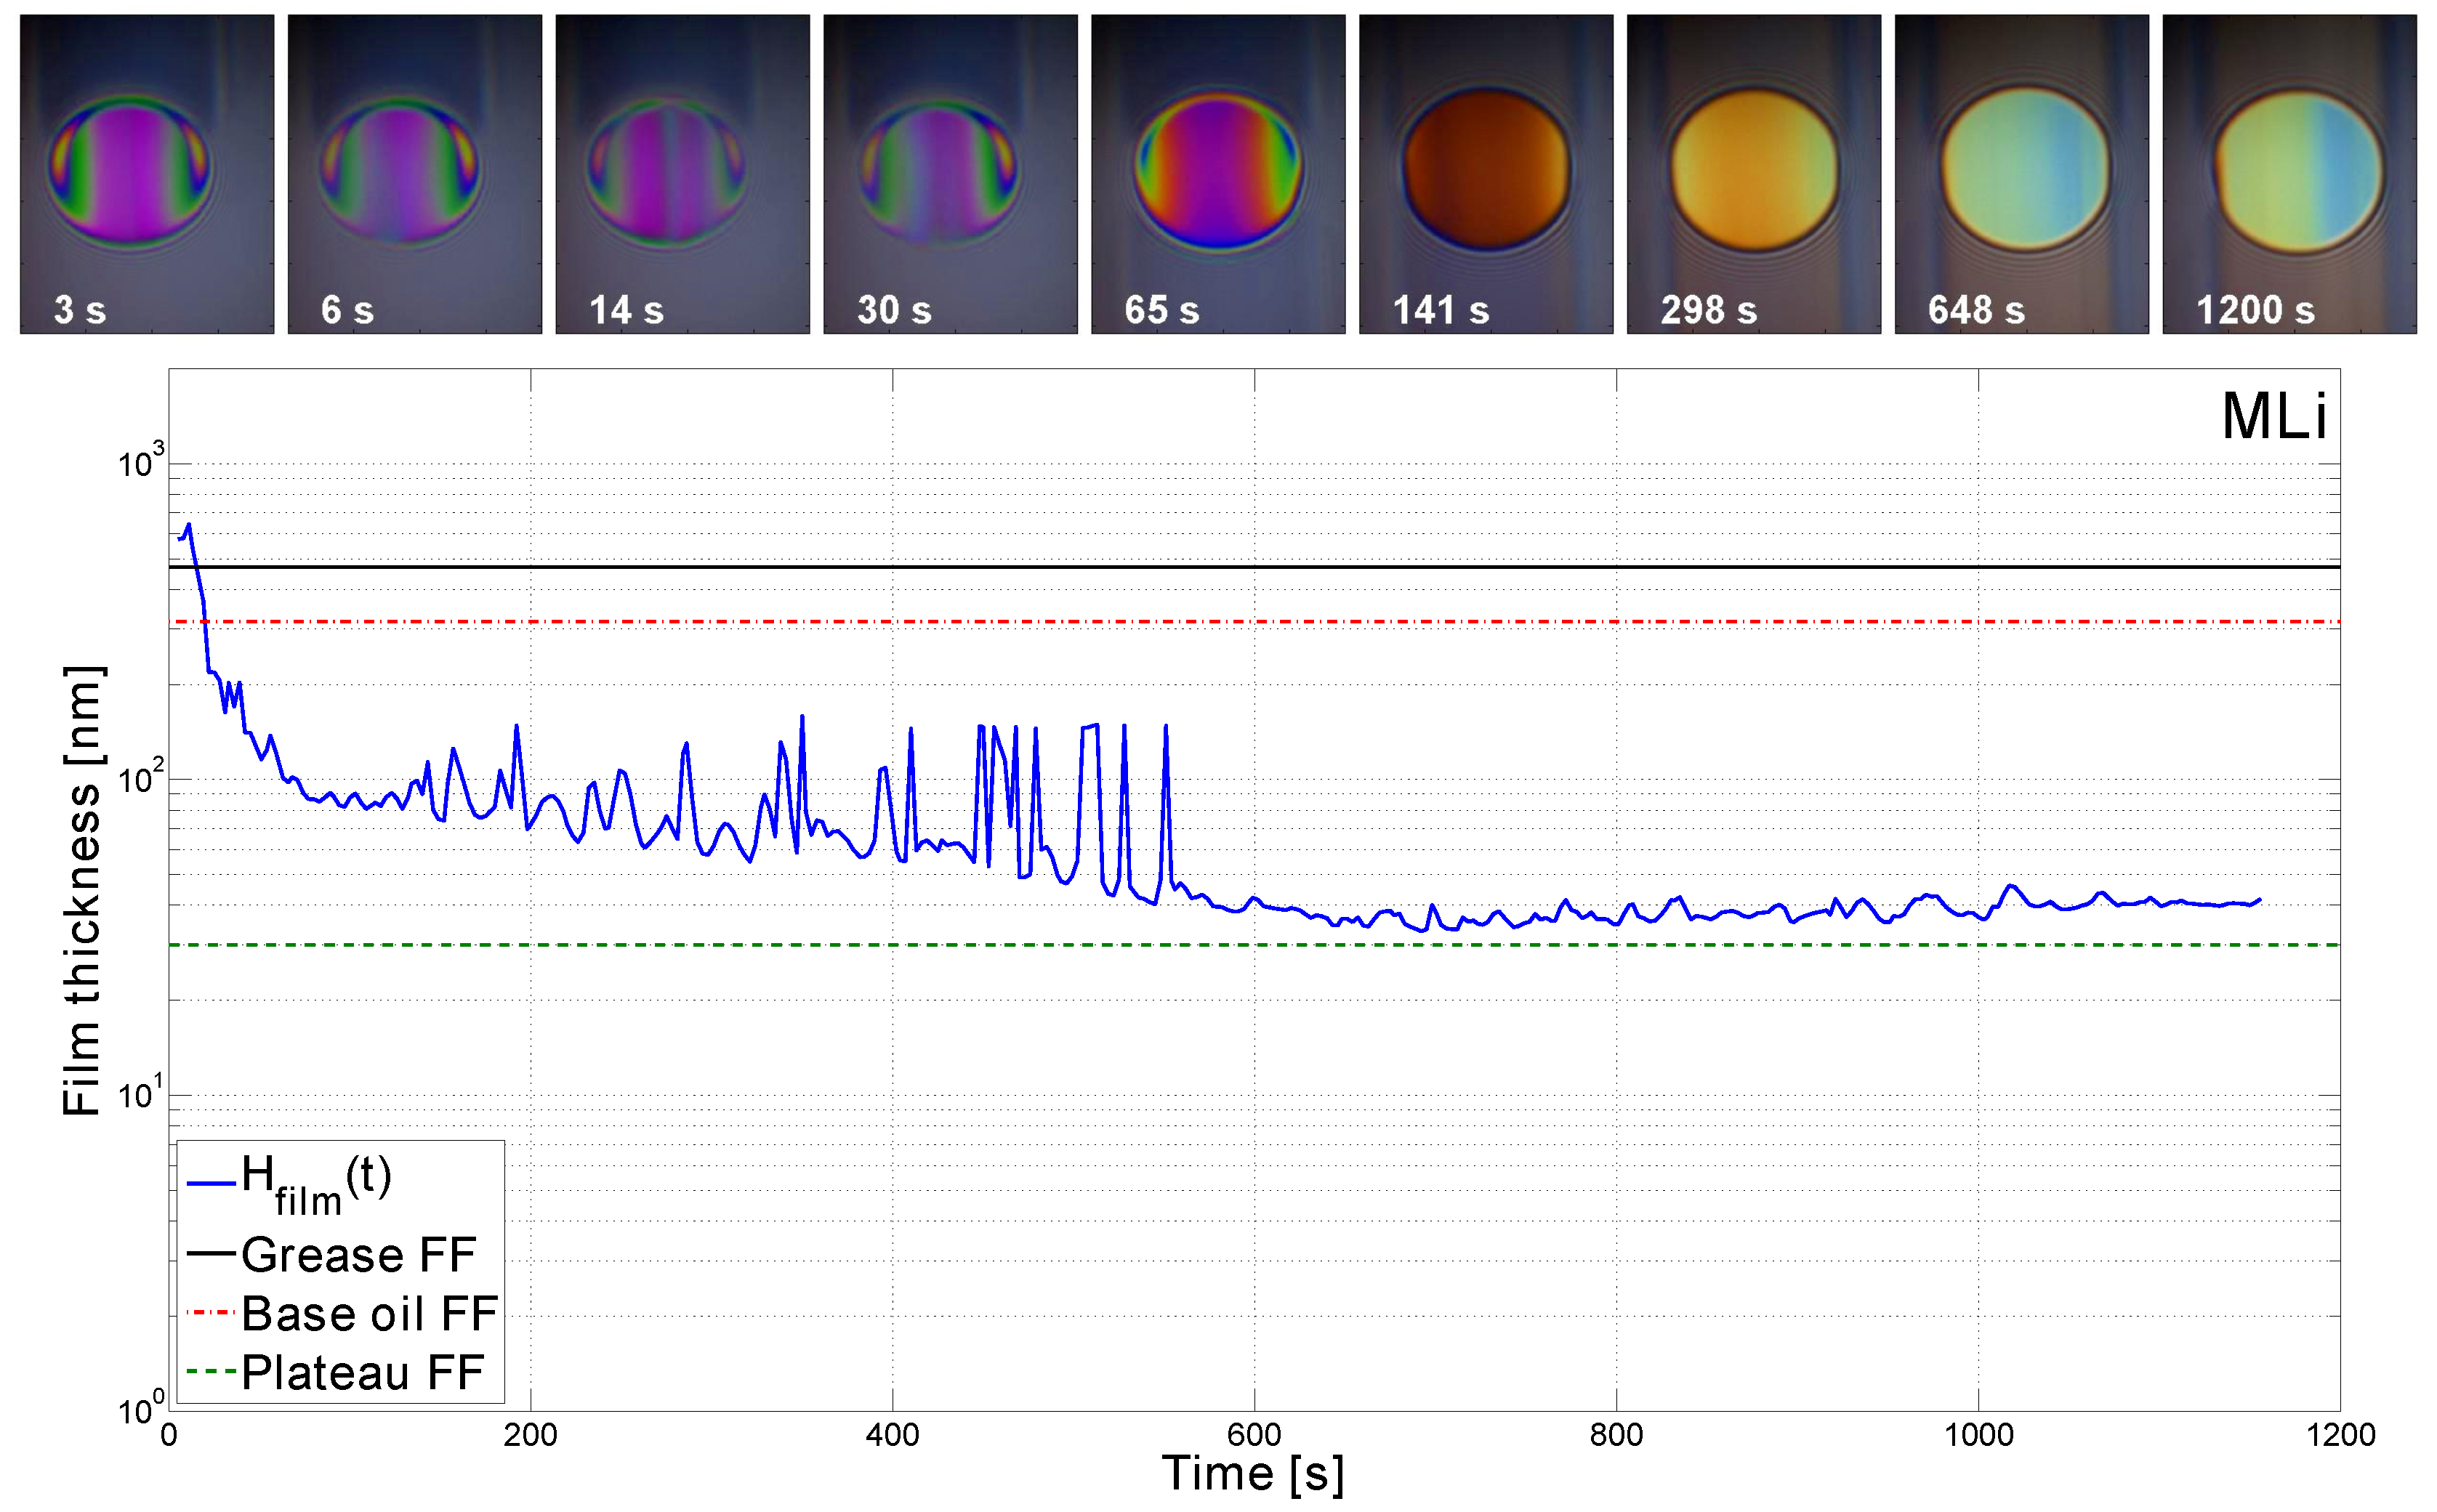Select the 6 s contact image
This screenshot has height=1512, width=2437.
[414, 173]
